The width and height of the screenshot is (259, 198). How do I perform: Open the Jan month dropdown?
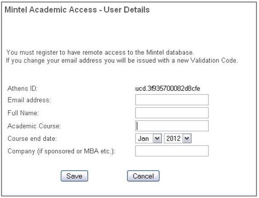149,138
